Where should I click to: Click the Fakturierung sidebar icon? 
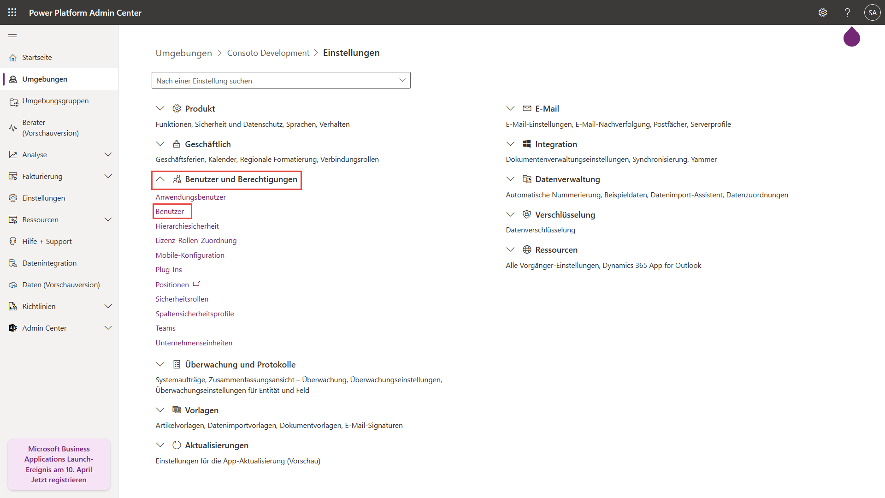13,177
